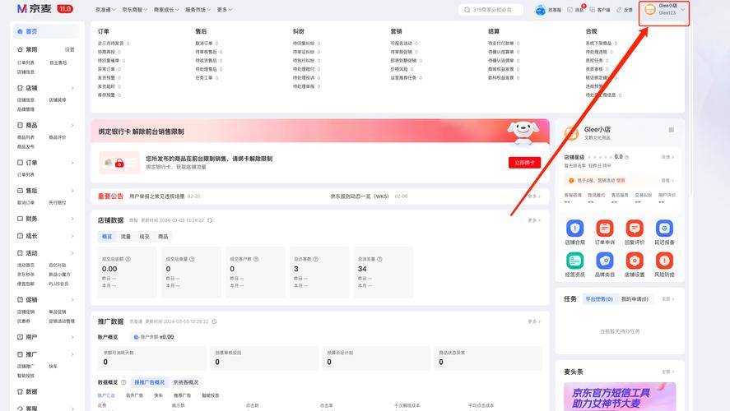The image size is (730, 411).
Task: Open sidebar 商品发布 link
Action: click(26, 146)
